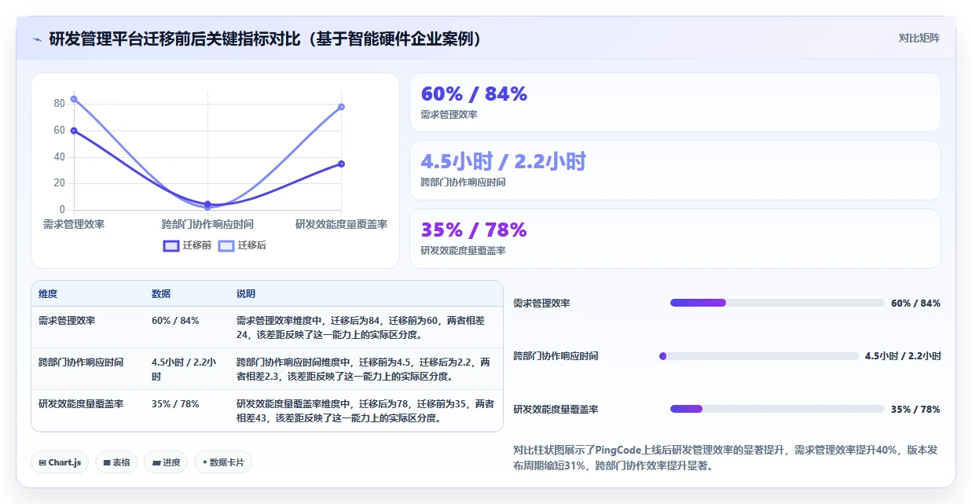Click the lightning icon beside the title

(37, 39)
